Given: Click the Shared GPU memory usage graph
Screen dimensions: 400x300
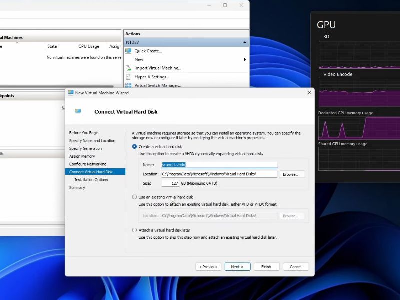Looking at the screenshot, I should [359, 159].
